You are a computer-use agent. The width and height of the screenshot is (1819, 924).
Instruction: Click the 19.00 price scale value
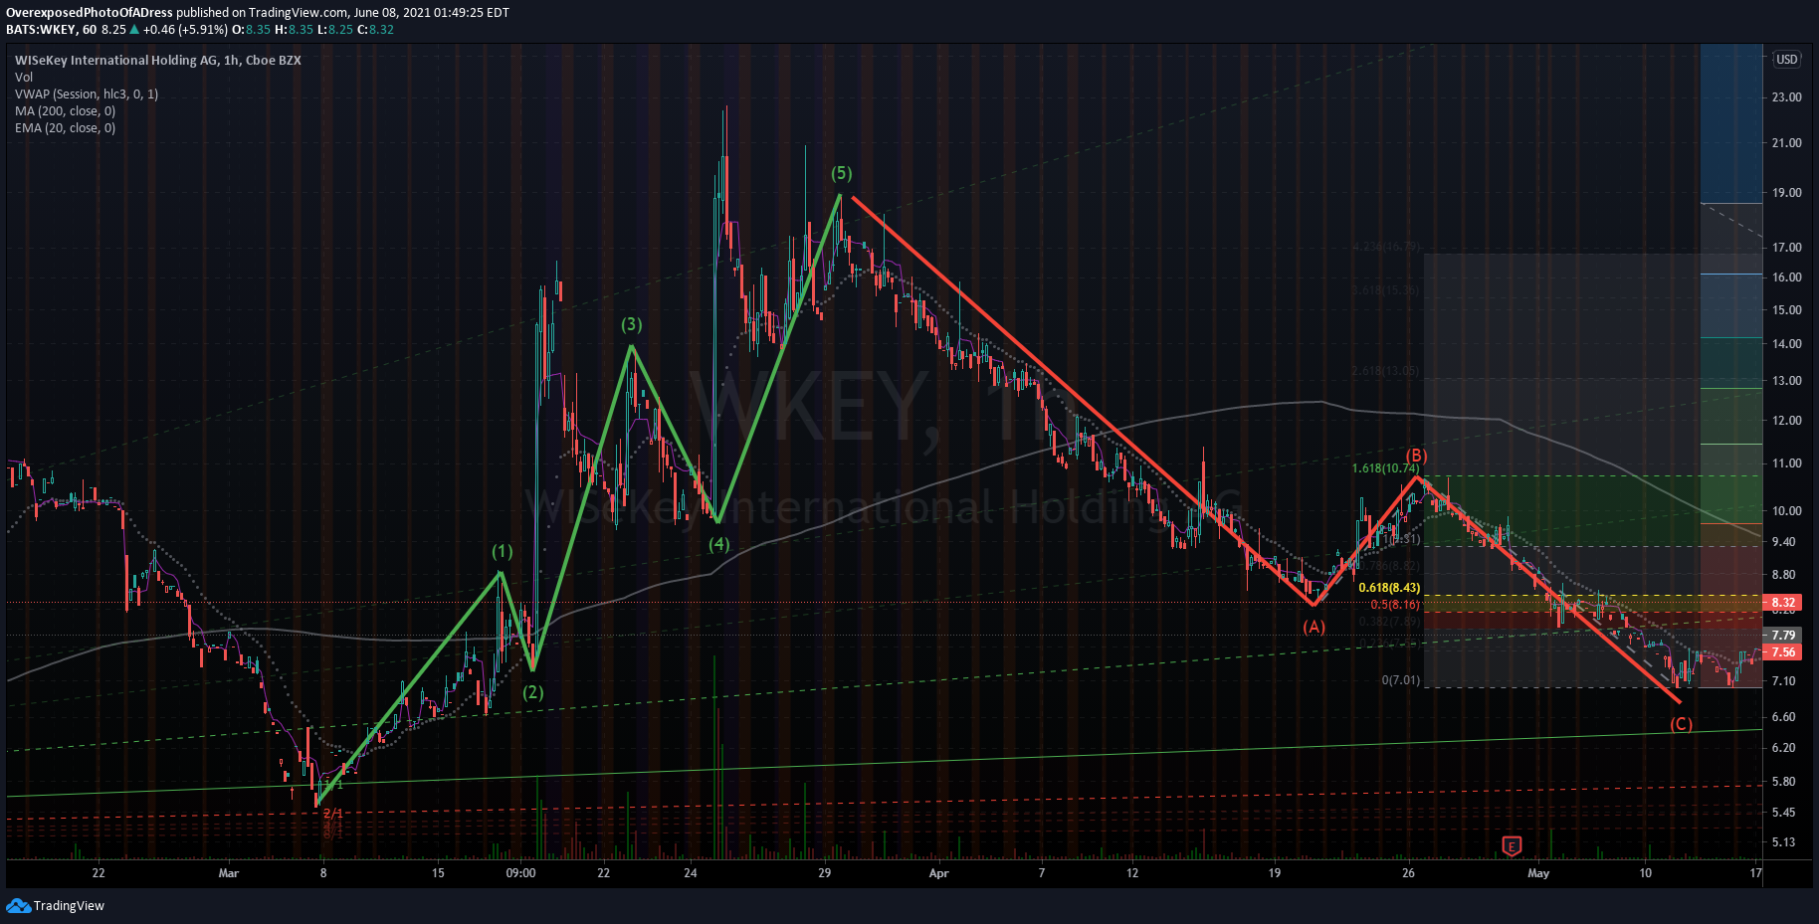[1787, 193]
